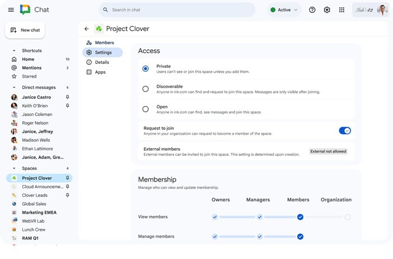The width and height of the screenshot is (393, 259).
Task: Open chat with Ethan Lattimore
Action: 39,149
